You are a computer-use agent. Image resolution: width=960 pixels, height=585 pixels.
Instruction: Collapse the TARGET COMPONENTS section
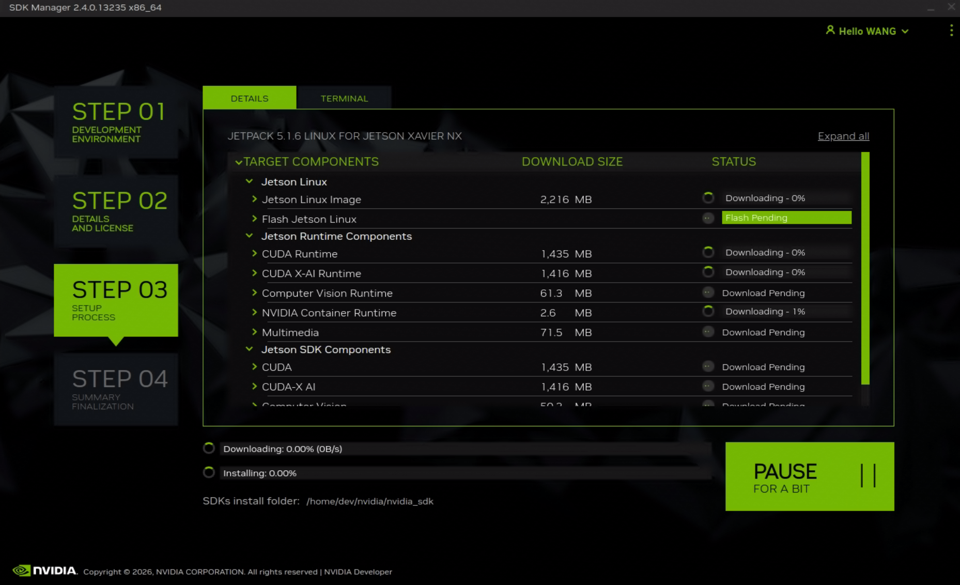click(239, 162)
